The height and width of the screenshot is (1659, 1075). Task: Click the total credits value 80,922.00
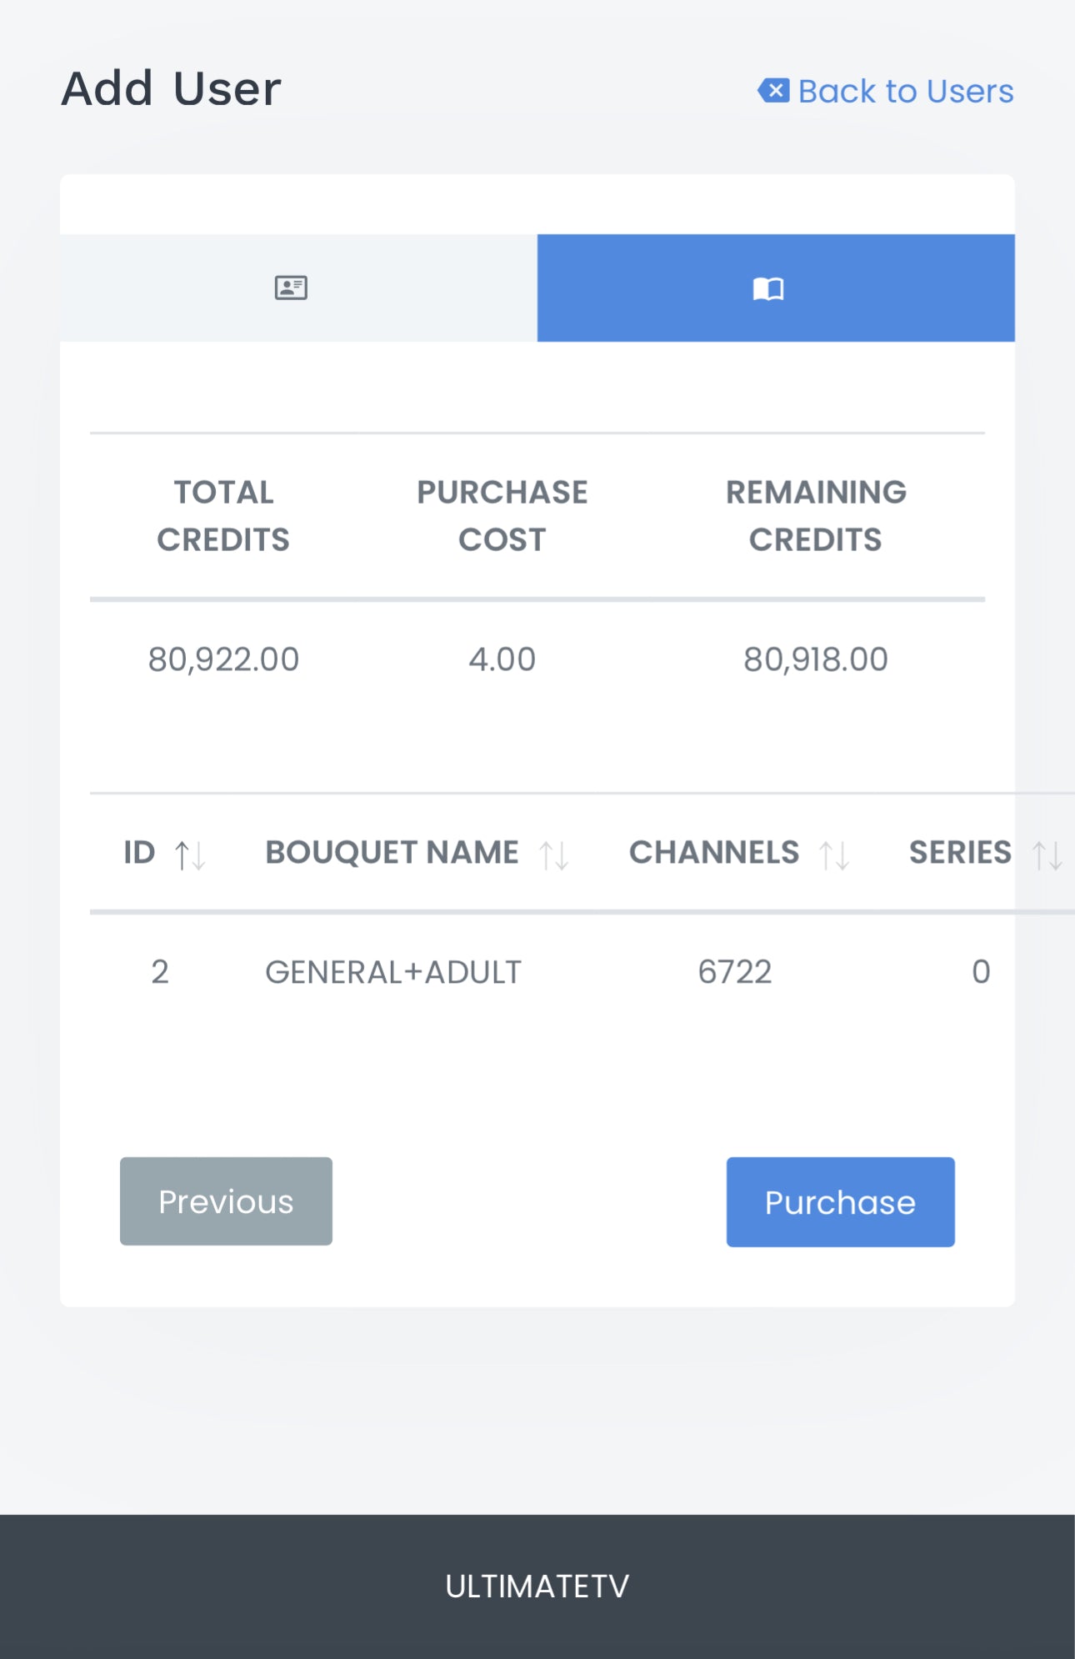[223, 659]
